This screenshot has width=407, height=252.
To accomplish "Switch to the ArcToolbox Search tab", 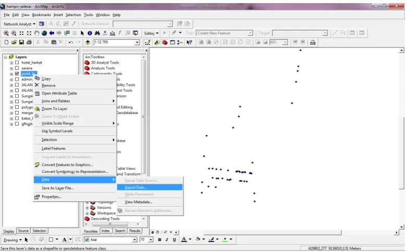I will pos(120,231).
